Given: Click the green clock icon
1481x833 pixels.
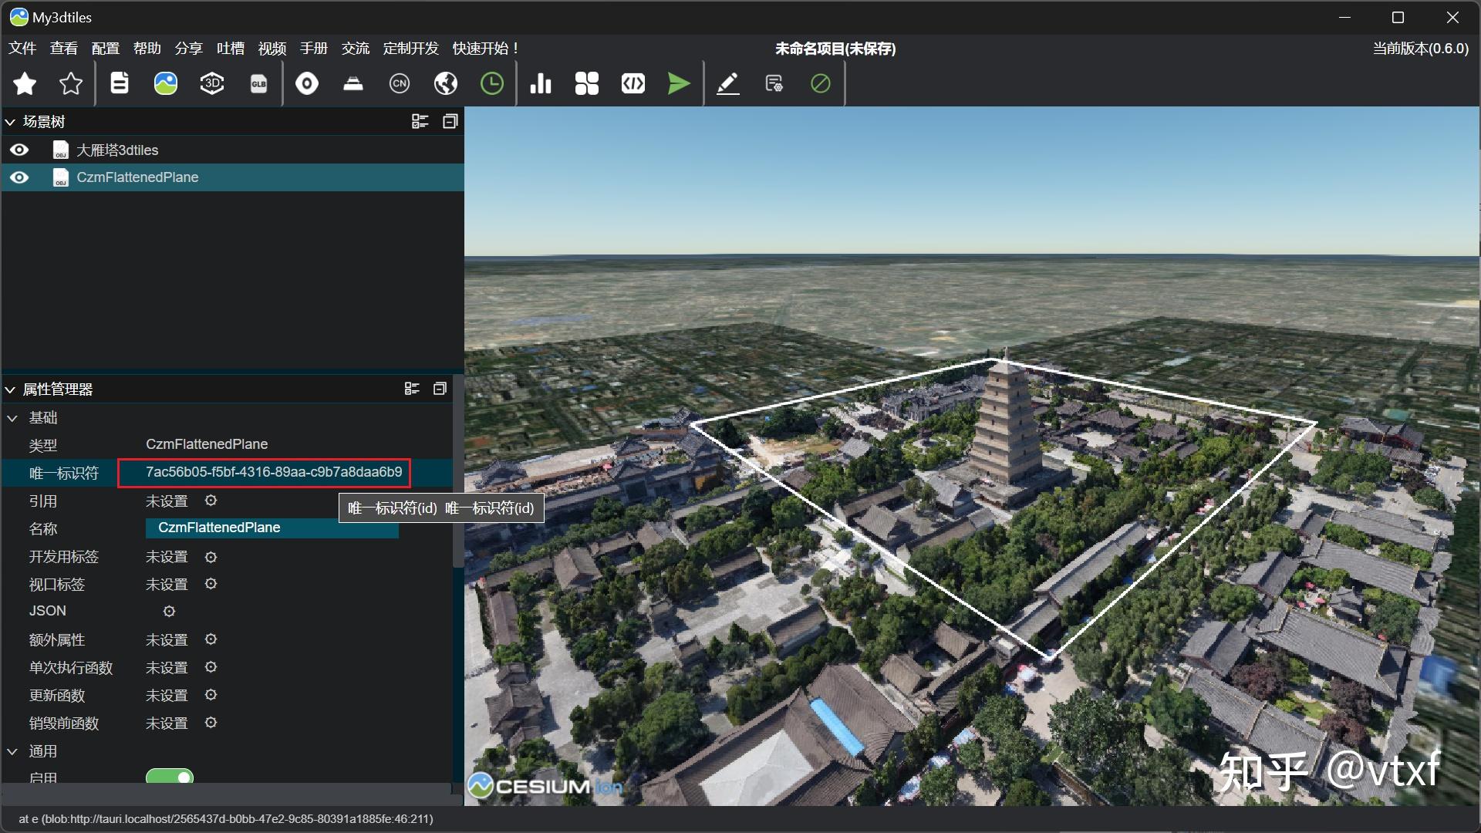Looking at the screenshot, I should [492, 83].
